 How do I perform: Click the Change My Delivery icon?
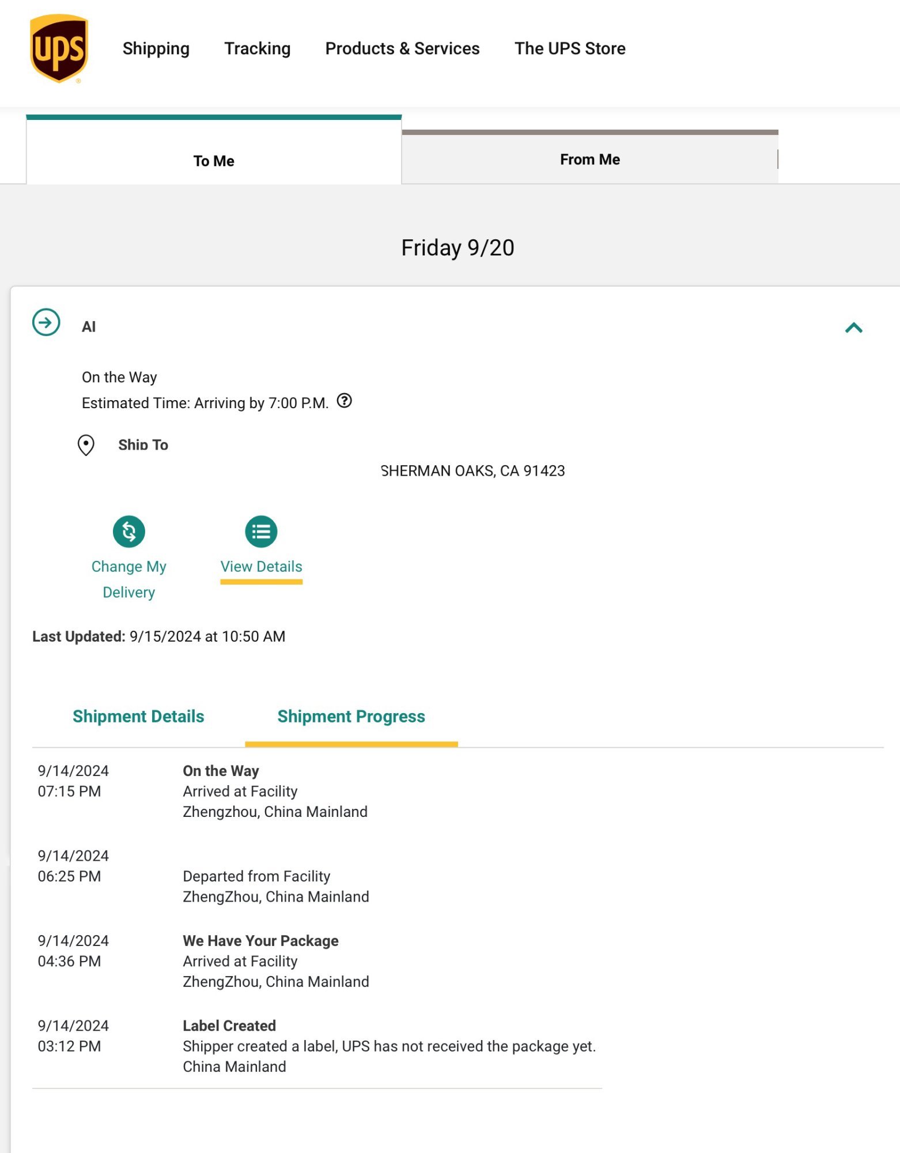(x=129, y=531)
